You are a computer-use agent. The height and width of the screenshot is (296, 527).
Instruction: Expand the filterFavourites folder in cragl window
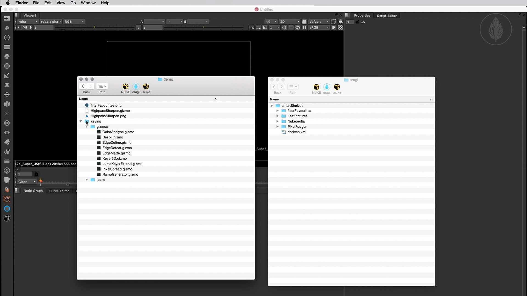277,111
